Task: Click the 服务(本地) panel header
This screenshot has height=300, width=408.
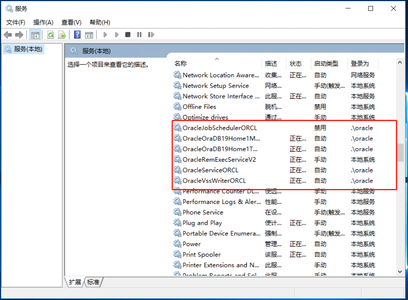Action: 96,51
